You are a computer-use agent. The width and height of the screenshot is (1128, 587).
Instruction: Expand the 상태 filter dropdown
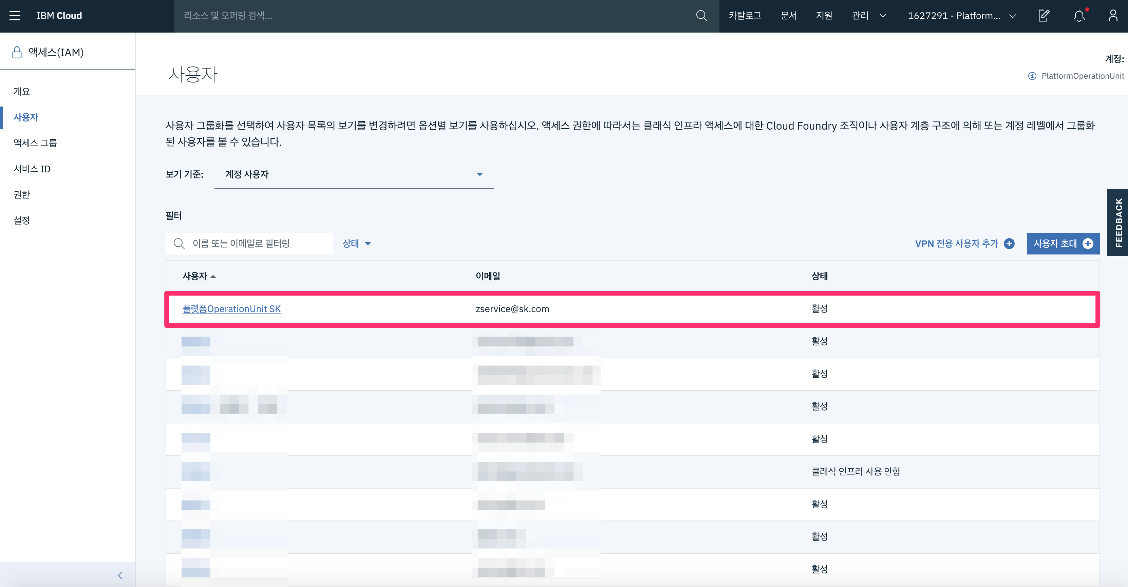pos(356,243)
